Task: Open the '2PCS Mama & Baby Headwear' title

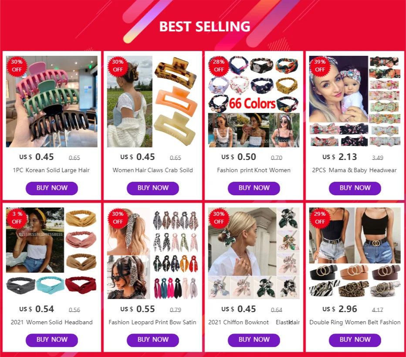Action: point(354,170)
